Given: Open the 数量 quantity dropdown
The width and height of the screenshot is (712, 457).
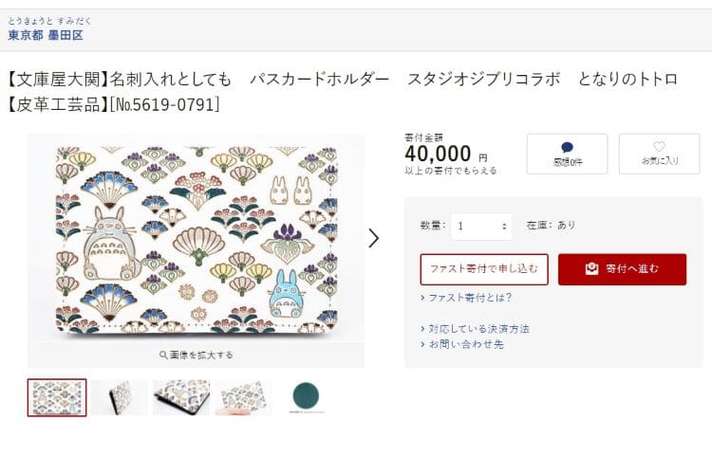Looking at the screenshot, I should pyautogui.click(x=481, y=226).
